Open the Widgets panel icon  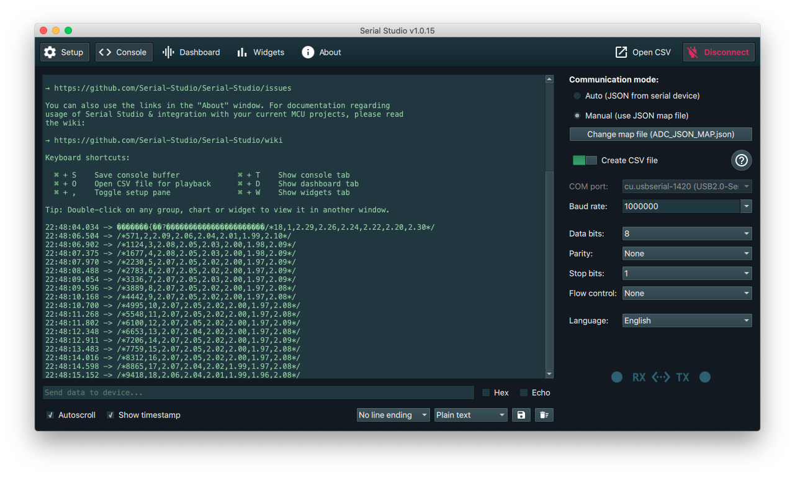[x=242, y=52]
